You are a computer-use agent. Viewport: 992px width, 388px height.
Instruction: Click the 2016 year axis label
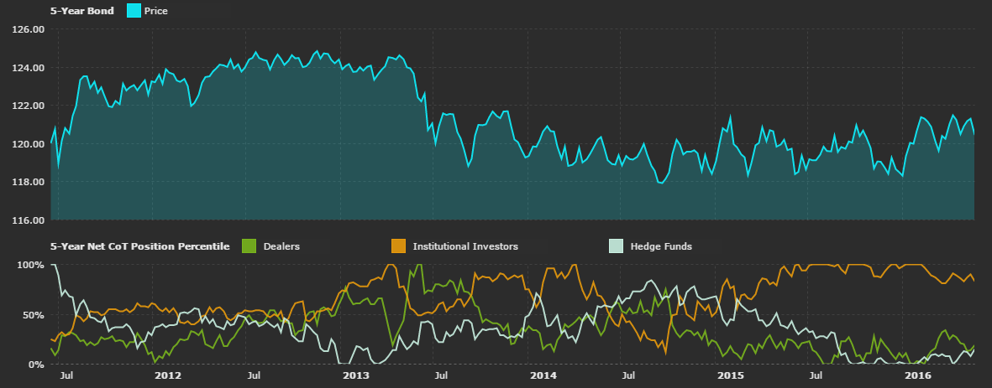(x=919, y=376)
